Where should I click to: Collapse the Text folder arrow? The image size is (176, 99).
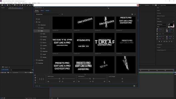[35, 22]
